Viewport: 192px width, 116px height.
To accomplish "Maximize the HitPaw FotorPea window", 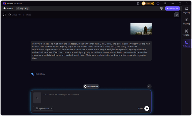I will click(x=180, y=4).
